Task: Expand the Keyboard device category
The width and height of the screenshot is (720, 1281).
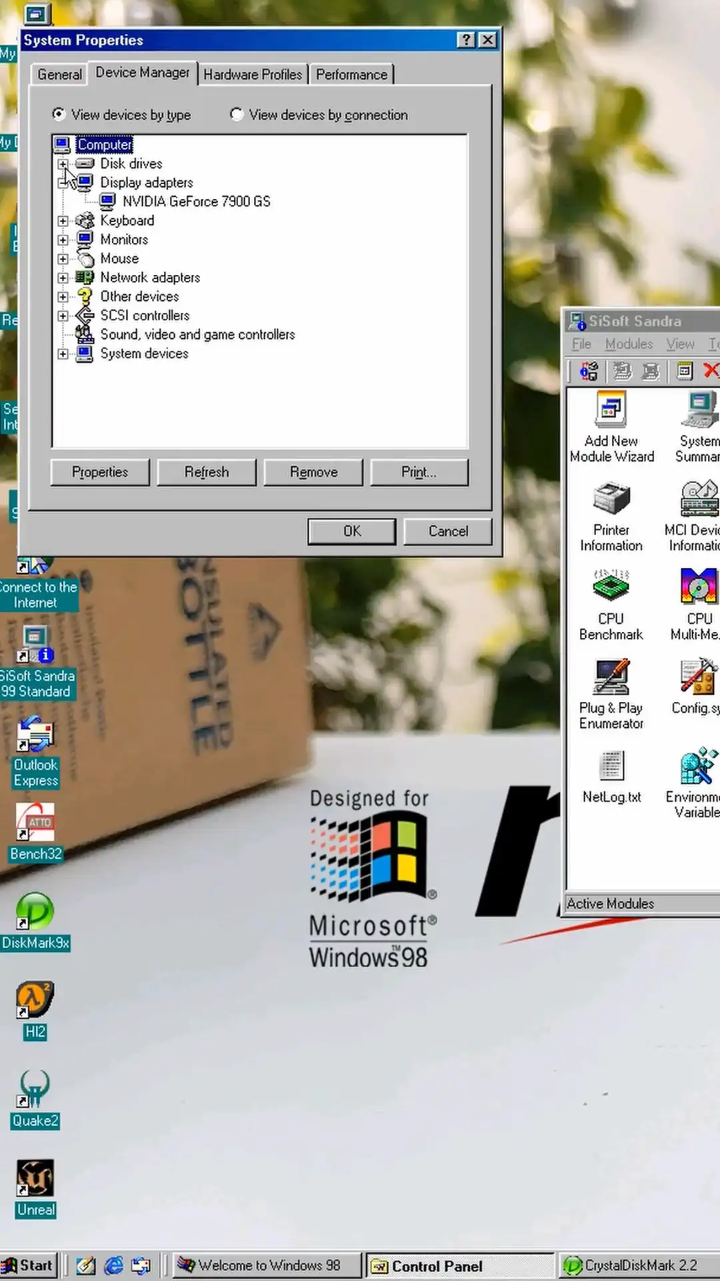Action: coord(63,221)
